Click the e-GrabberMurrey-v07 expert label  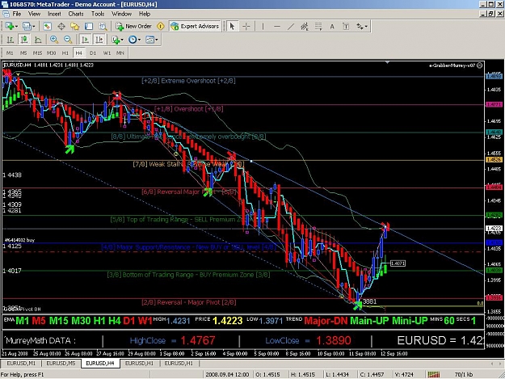coord(452,65)
